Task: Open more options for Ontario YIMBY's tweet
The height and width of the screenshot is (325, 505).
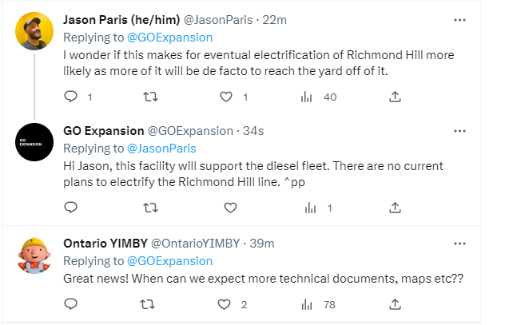Action: click(459, 242)
